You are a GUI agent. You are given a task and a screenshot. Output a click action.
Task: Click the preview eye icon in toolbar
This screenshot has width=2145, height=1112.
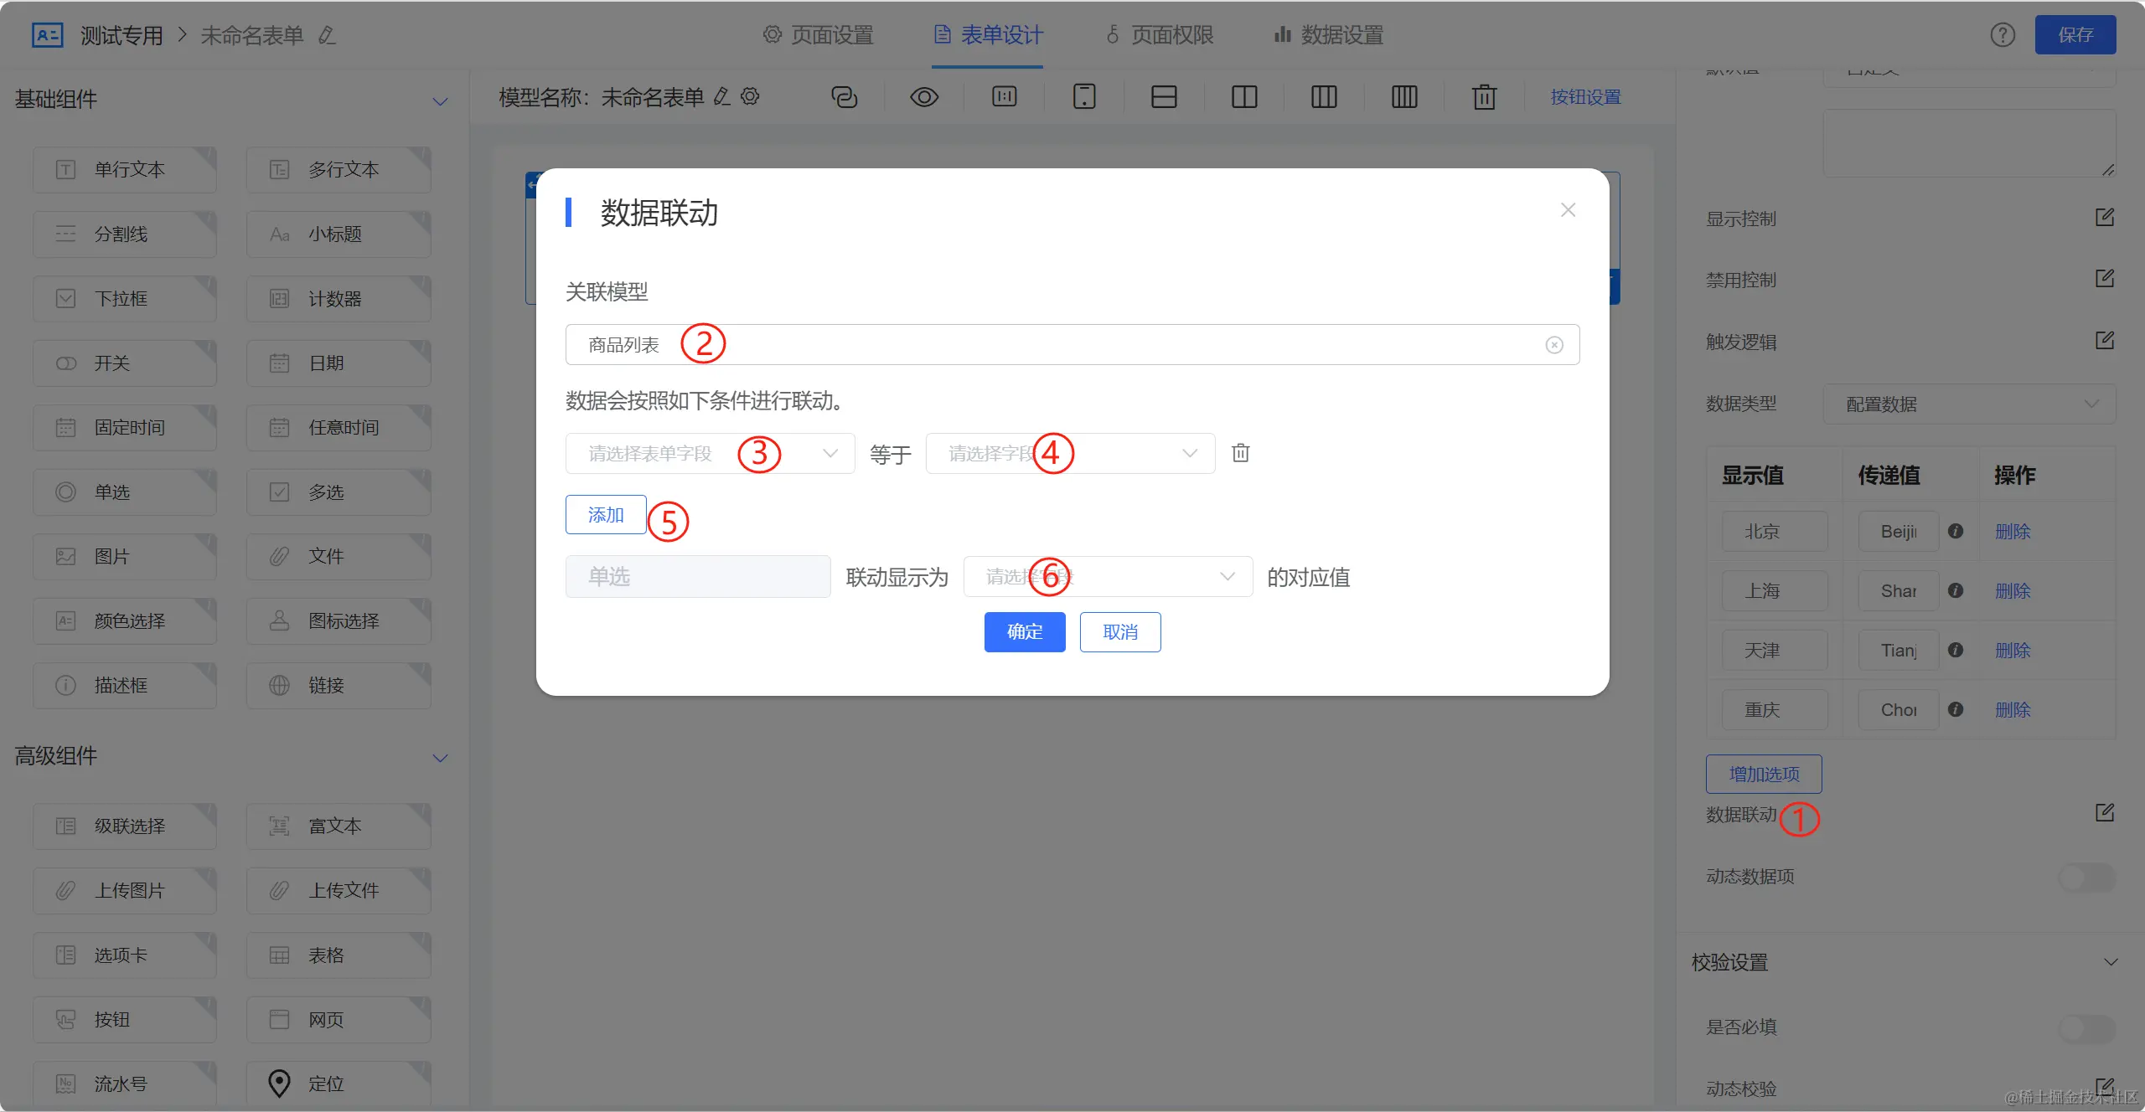[924, 97]
